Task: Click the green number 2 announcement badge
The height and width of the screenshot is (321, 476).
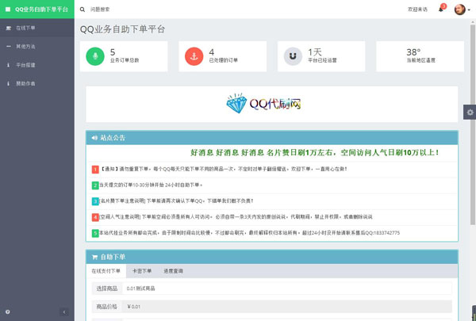Action: pos(95,185)
